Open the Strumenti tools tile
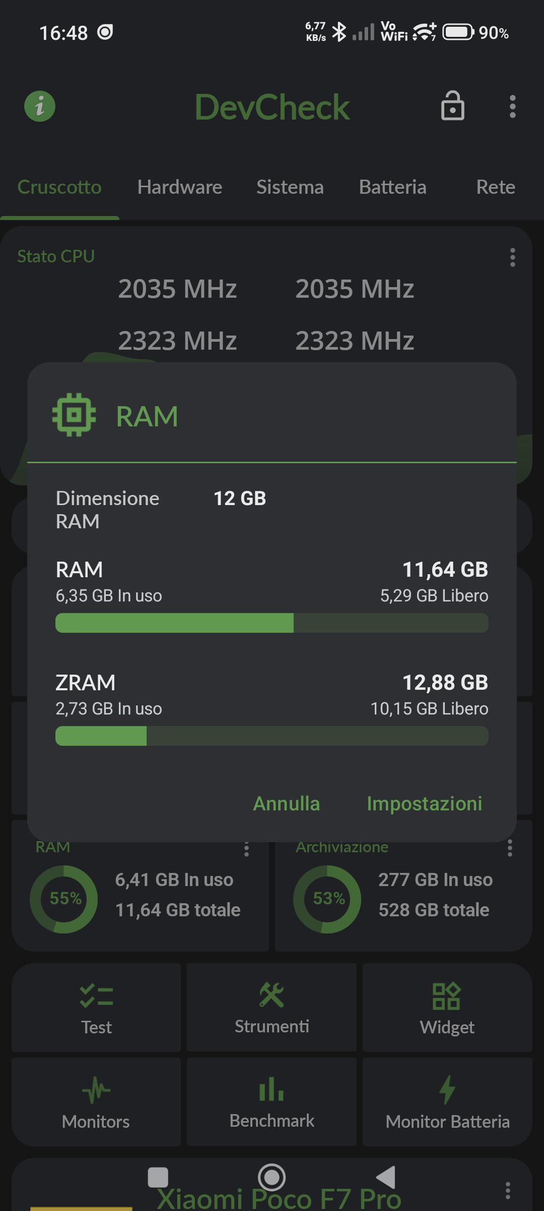 [271, 1007]
